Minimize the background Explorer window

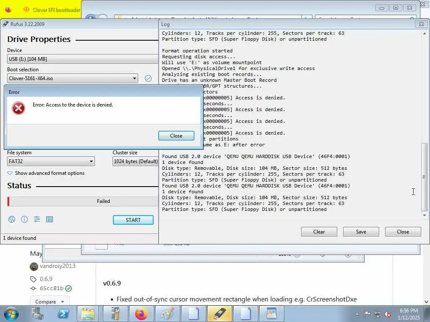[x=382, y=8]
